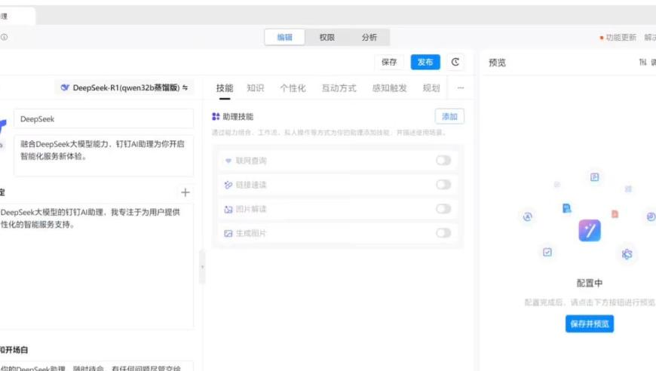Image resolution: width=656 pixels, height=371 pixels.
Task: Switch model DeepSeek-R1(qwen32b蒸馏版) selector
Action: coord(124,87)
